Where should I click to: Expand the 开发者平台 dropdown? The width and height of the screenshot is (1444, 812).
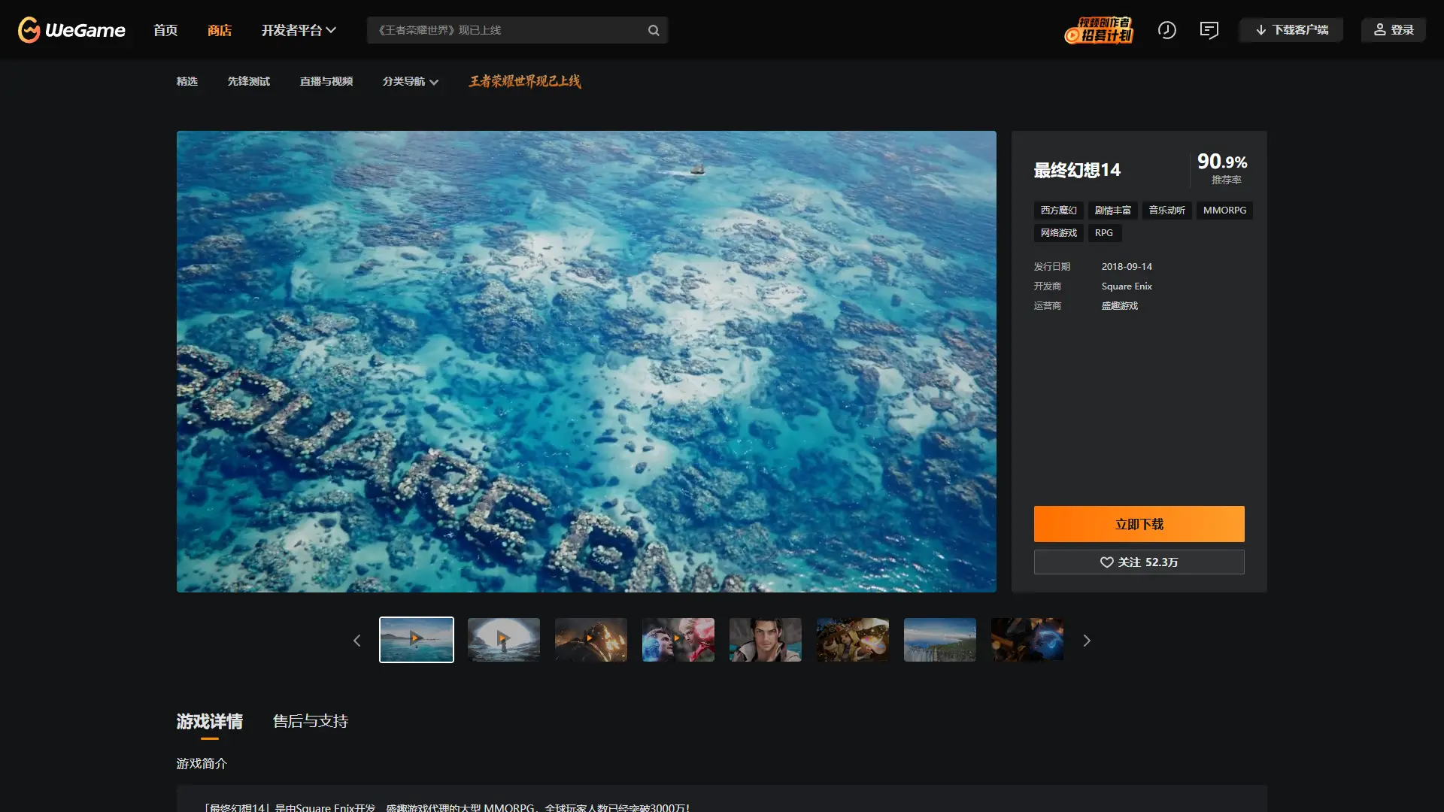click(x=299, y=30)
